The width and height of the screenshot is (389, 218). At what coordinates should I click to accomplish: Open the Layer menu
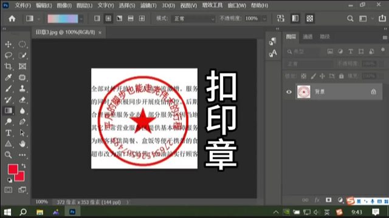pyautogui.click(x=84, y=5)
